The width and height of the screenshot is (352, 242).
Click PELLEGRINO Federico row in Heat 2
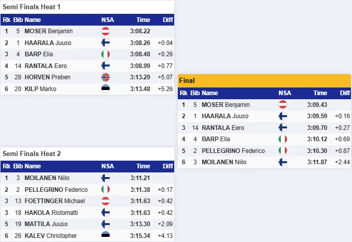87,190
